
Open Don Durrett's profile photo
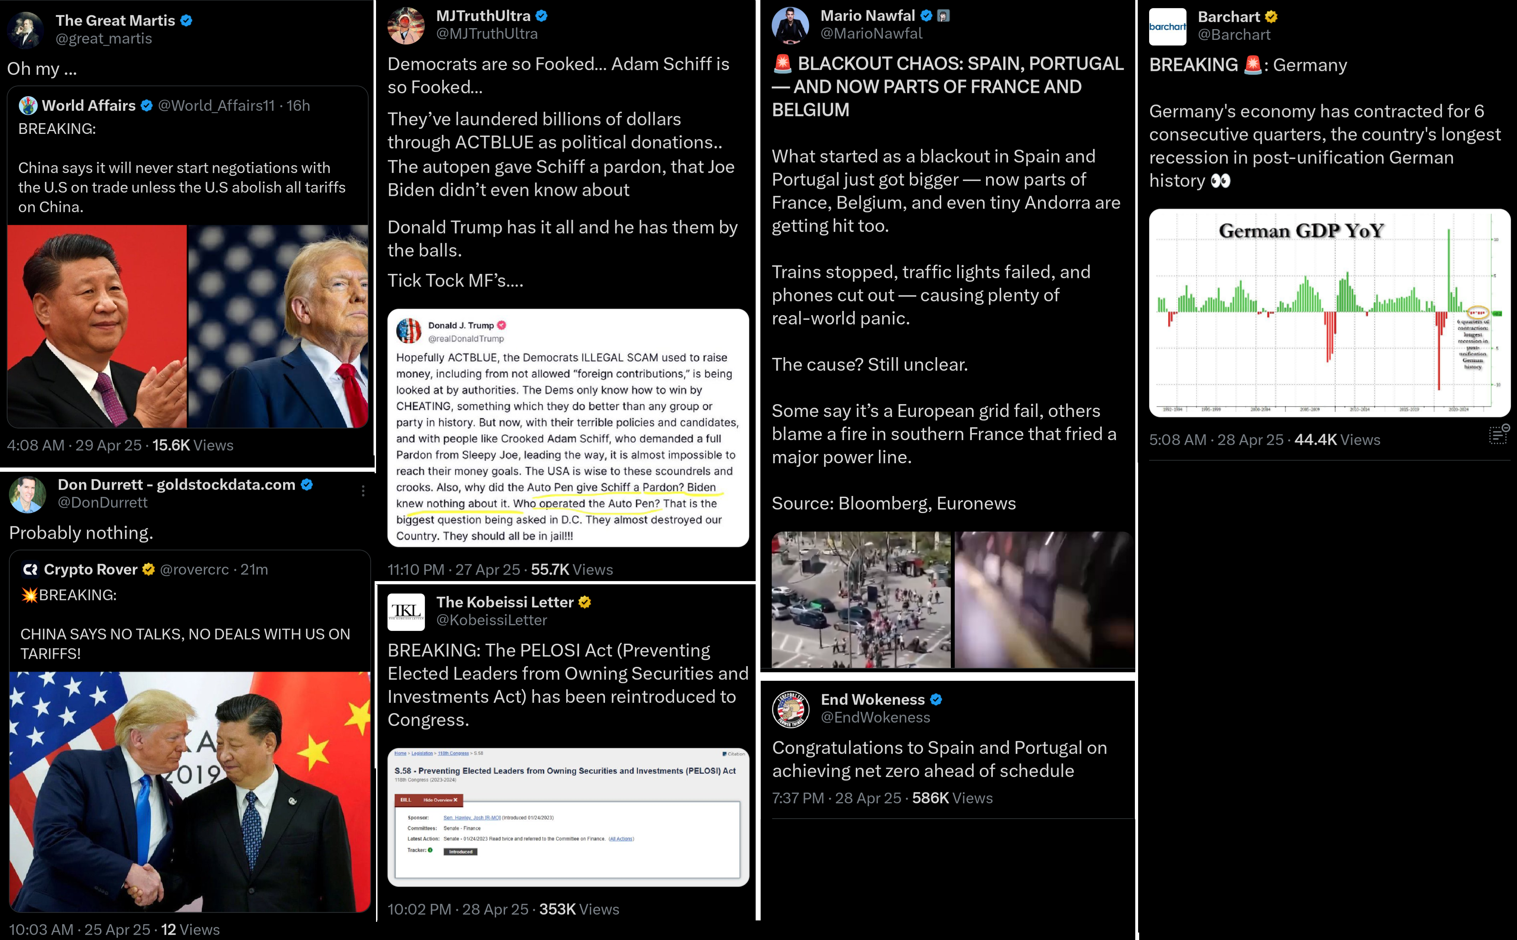click(x=27, y=494)
